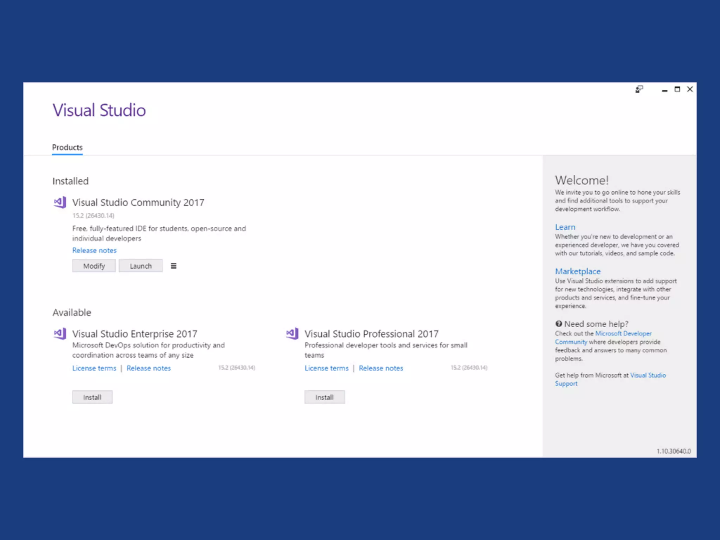720x540 pixels.
Task: Open Release notes for Professional 2017
Action: [381, 368]
